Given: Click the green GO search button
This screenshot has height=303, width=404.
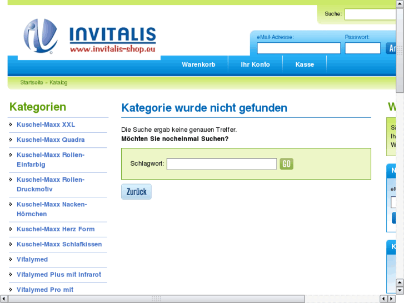Looking at the screenshot, I should 287,164.
